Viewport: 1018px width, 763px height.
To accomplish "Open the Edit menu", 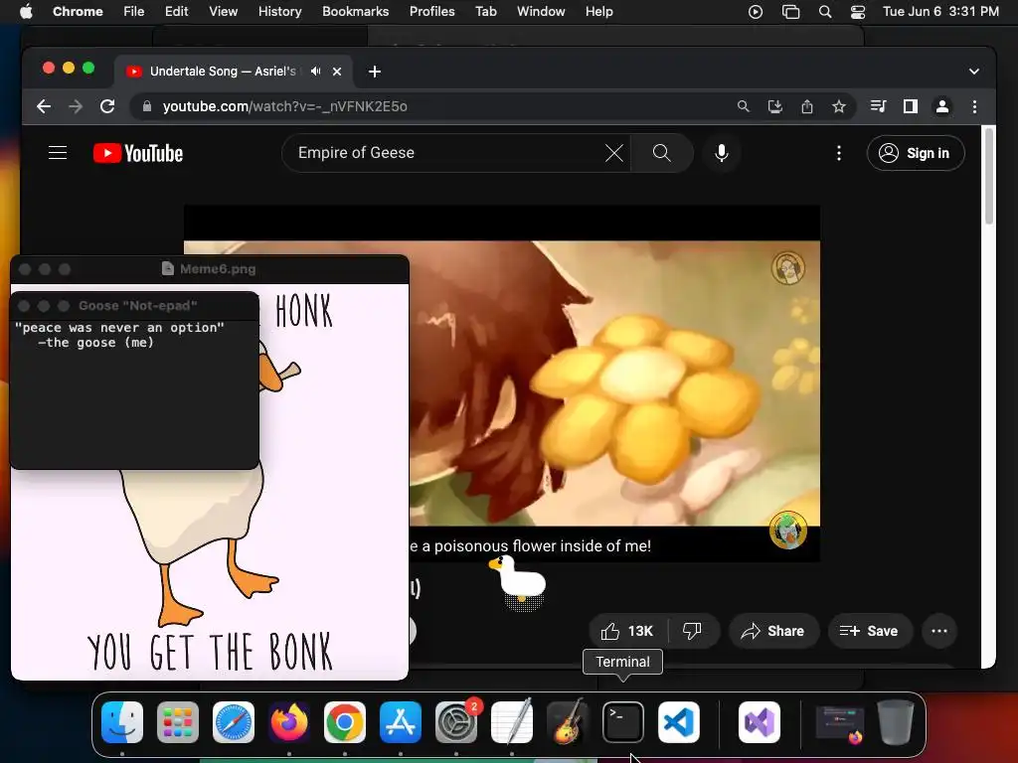I will [176, 12].
